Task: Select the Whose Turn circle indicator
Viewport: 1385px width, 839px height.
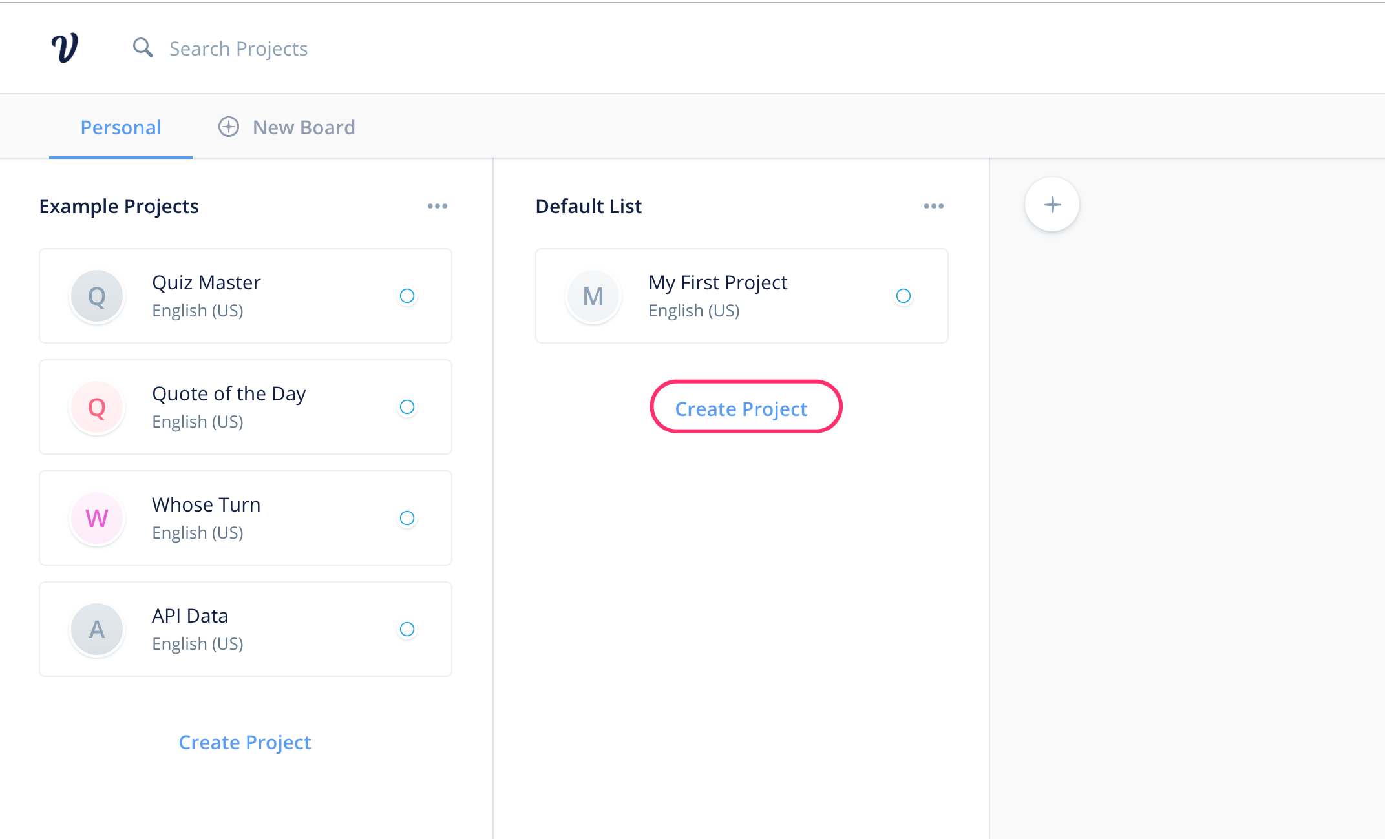Action: [407, 518]
